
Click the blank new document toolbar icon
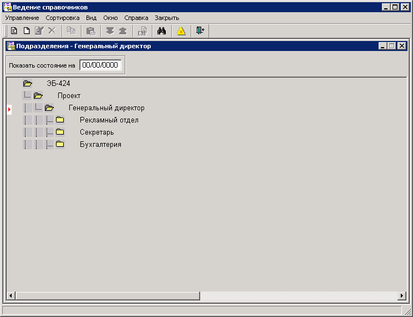(x=27, y=31)
